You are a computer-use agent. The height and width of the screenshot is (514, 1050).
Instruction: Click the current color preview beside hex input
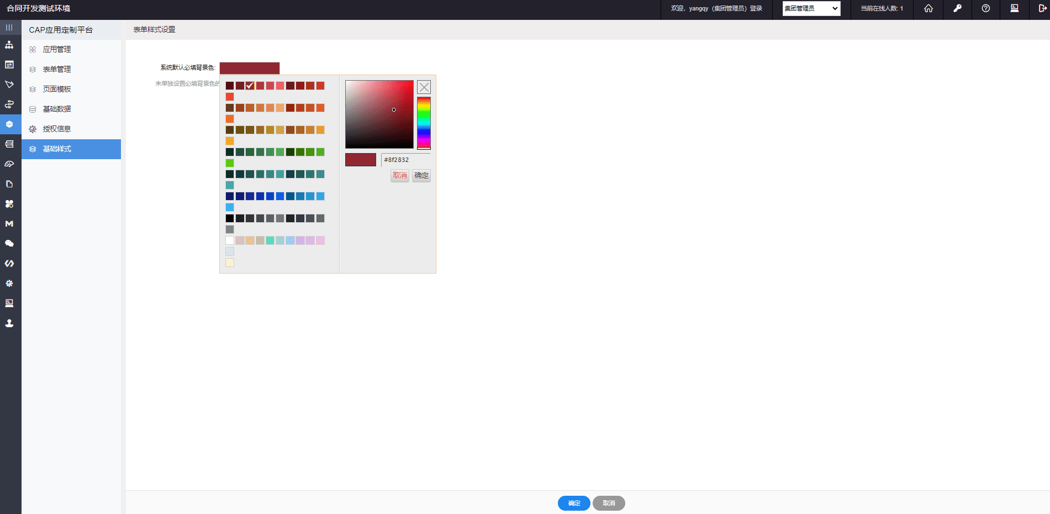361,160
